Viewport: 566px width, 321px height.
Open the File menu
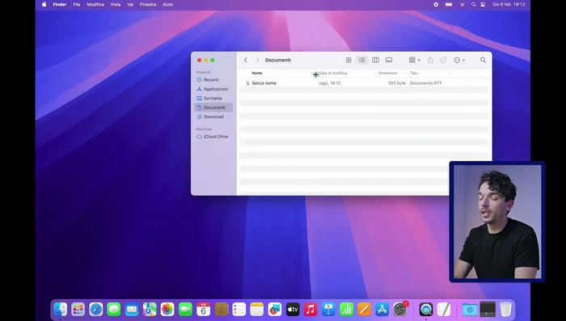pyautogui.click(x=77, y=5)
